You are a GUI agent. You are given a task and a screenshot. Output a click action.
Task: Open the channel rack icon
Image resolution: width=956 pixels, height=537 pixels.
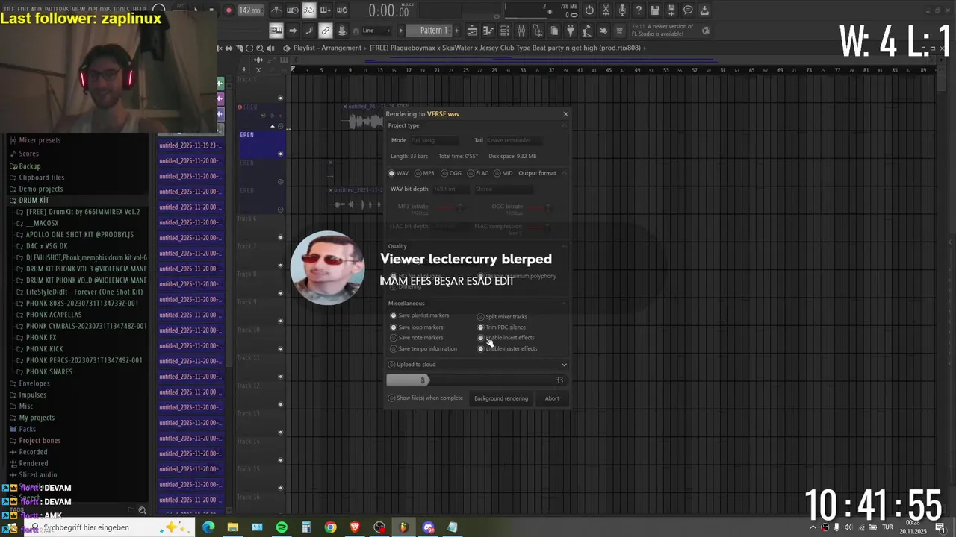[505, 31]
